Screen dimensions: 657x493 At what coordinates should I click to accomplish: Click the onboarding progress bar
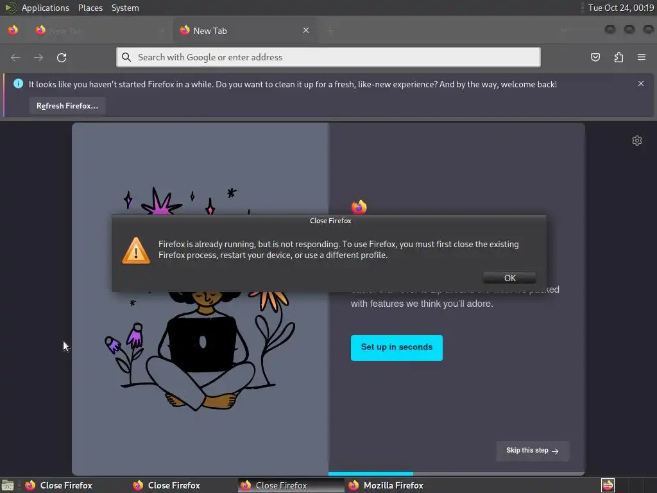pos(456,474)
